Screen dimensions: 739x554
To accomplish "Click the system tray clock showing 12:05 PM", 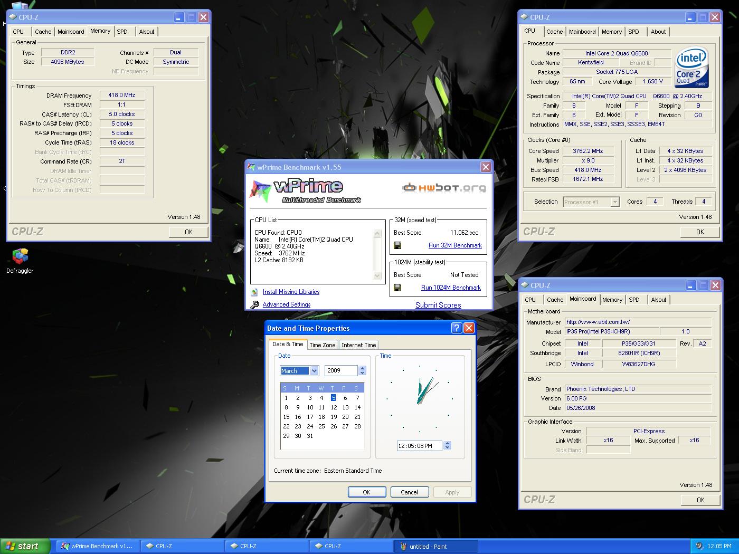I will 719,546.
